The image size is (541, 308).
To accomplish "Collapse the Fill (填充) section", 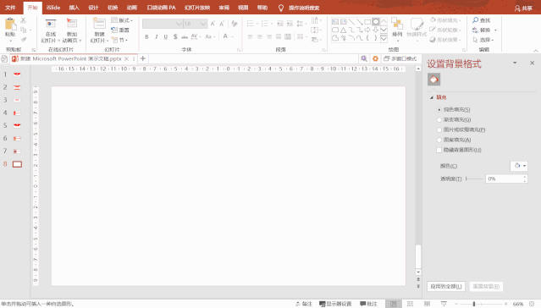I will (432, 97).
